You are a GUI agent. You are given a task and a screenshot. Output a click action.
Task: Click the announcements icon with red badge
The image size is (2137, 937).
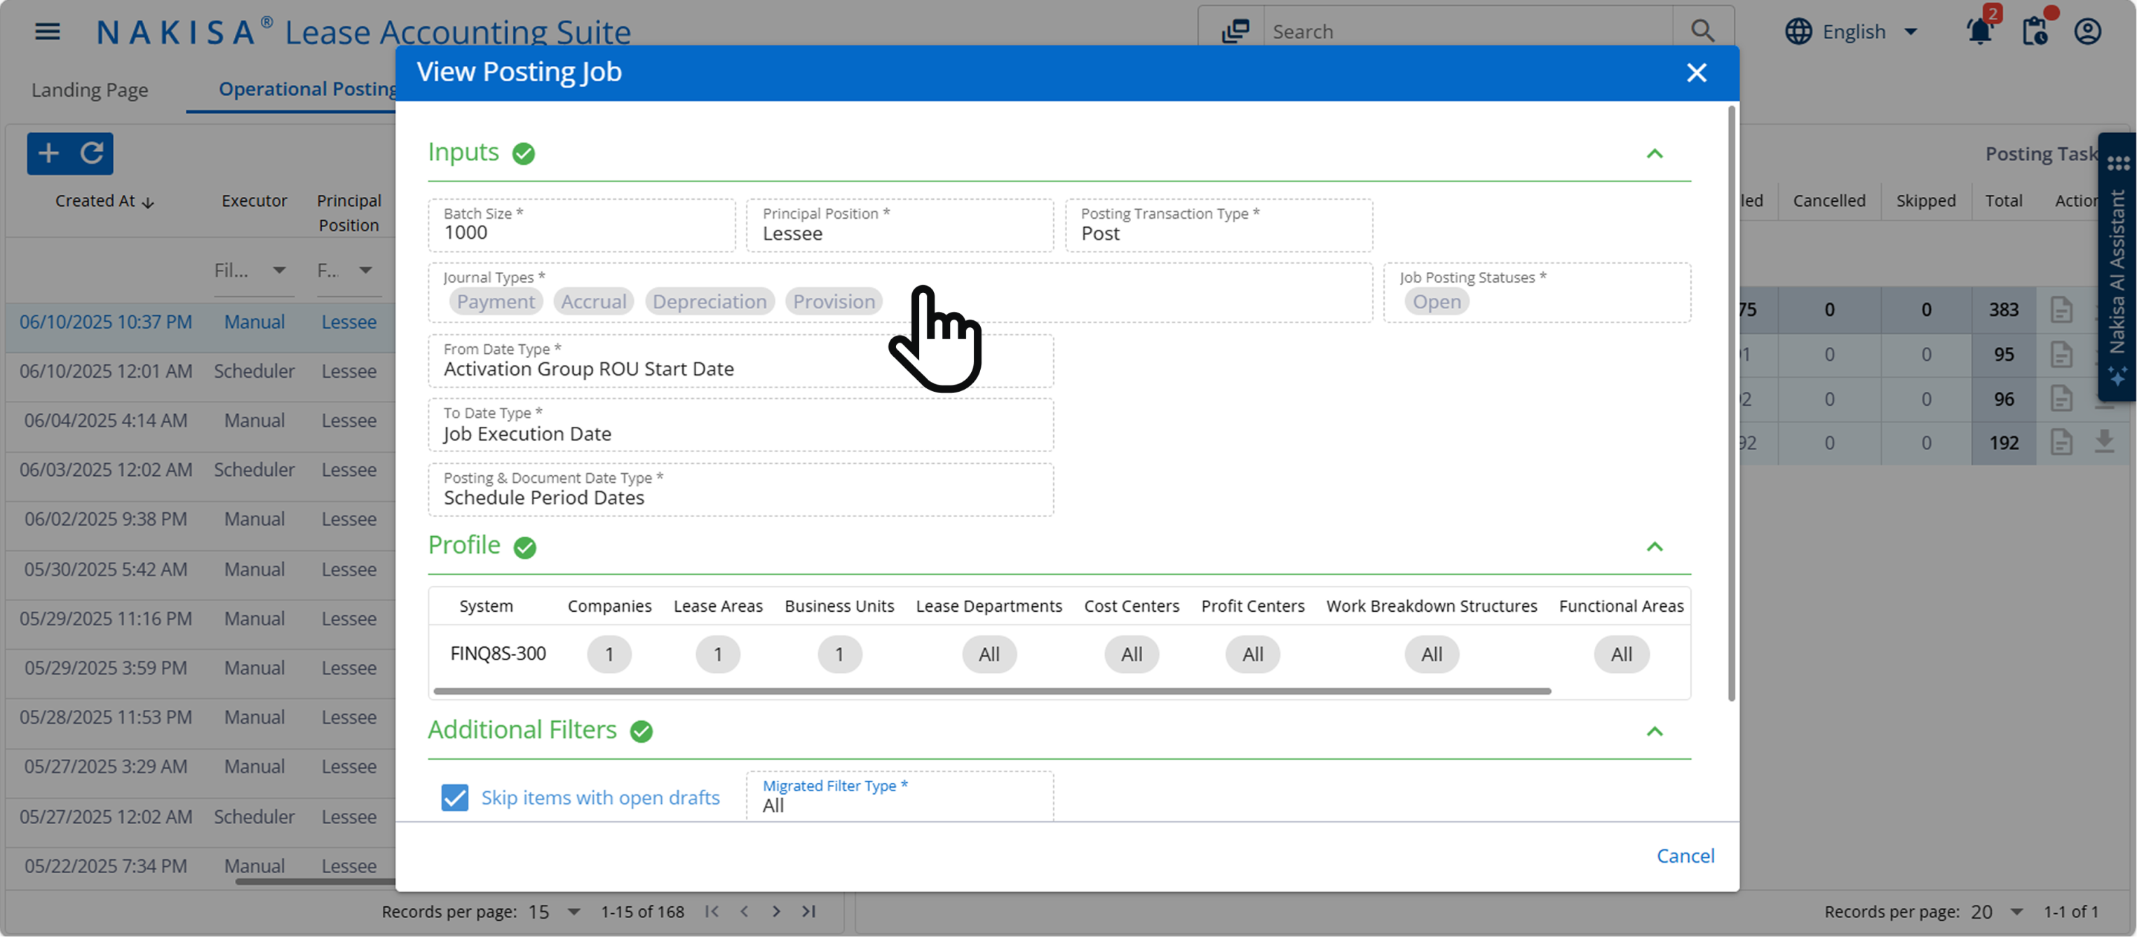click(2034, 31)
